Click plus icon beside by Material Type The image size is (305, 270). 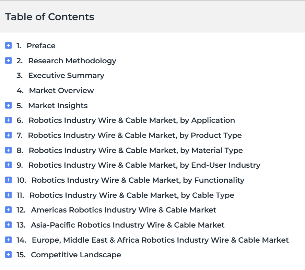(x=8, y=150)
